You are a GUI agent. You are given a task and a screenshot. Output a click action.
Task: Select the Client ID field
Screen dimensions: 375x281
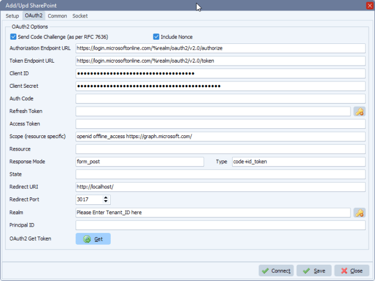[220, 73]
